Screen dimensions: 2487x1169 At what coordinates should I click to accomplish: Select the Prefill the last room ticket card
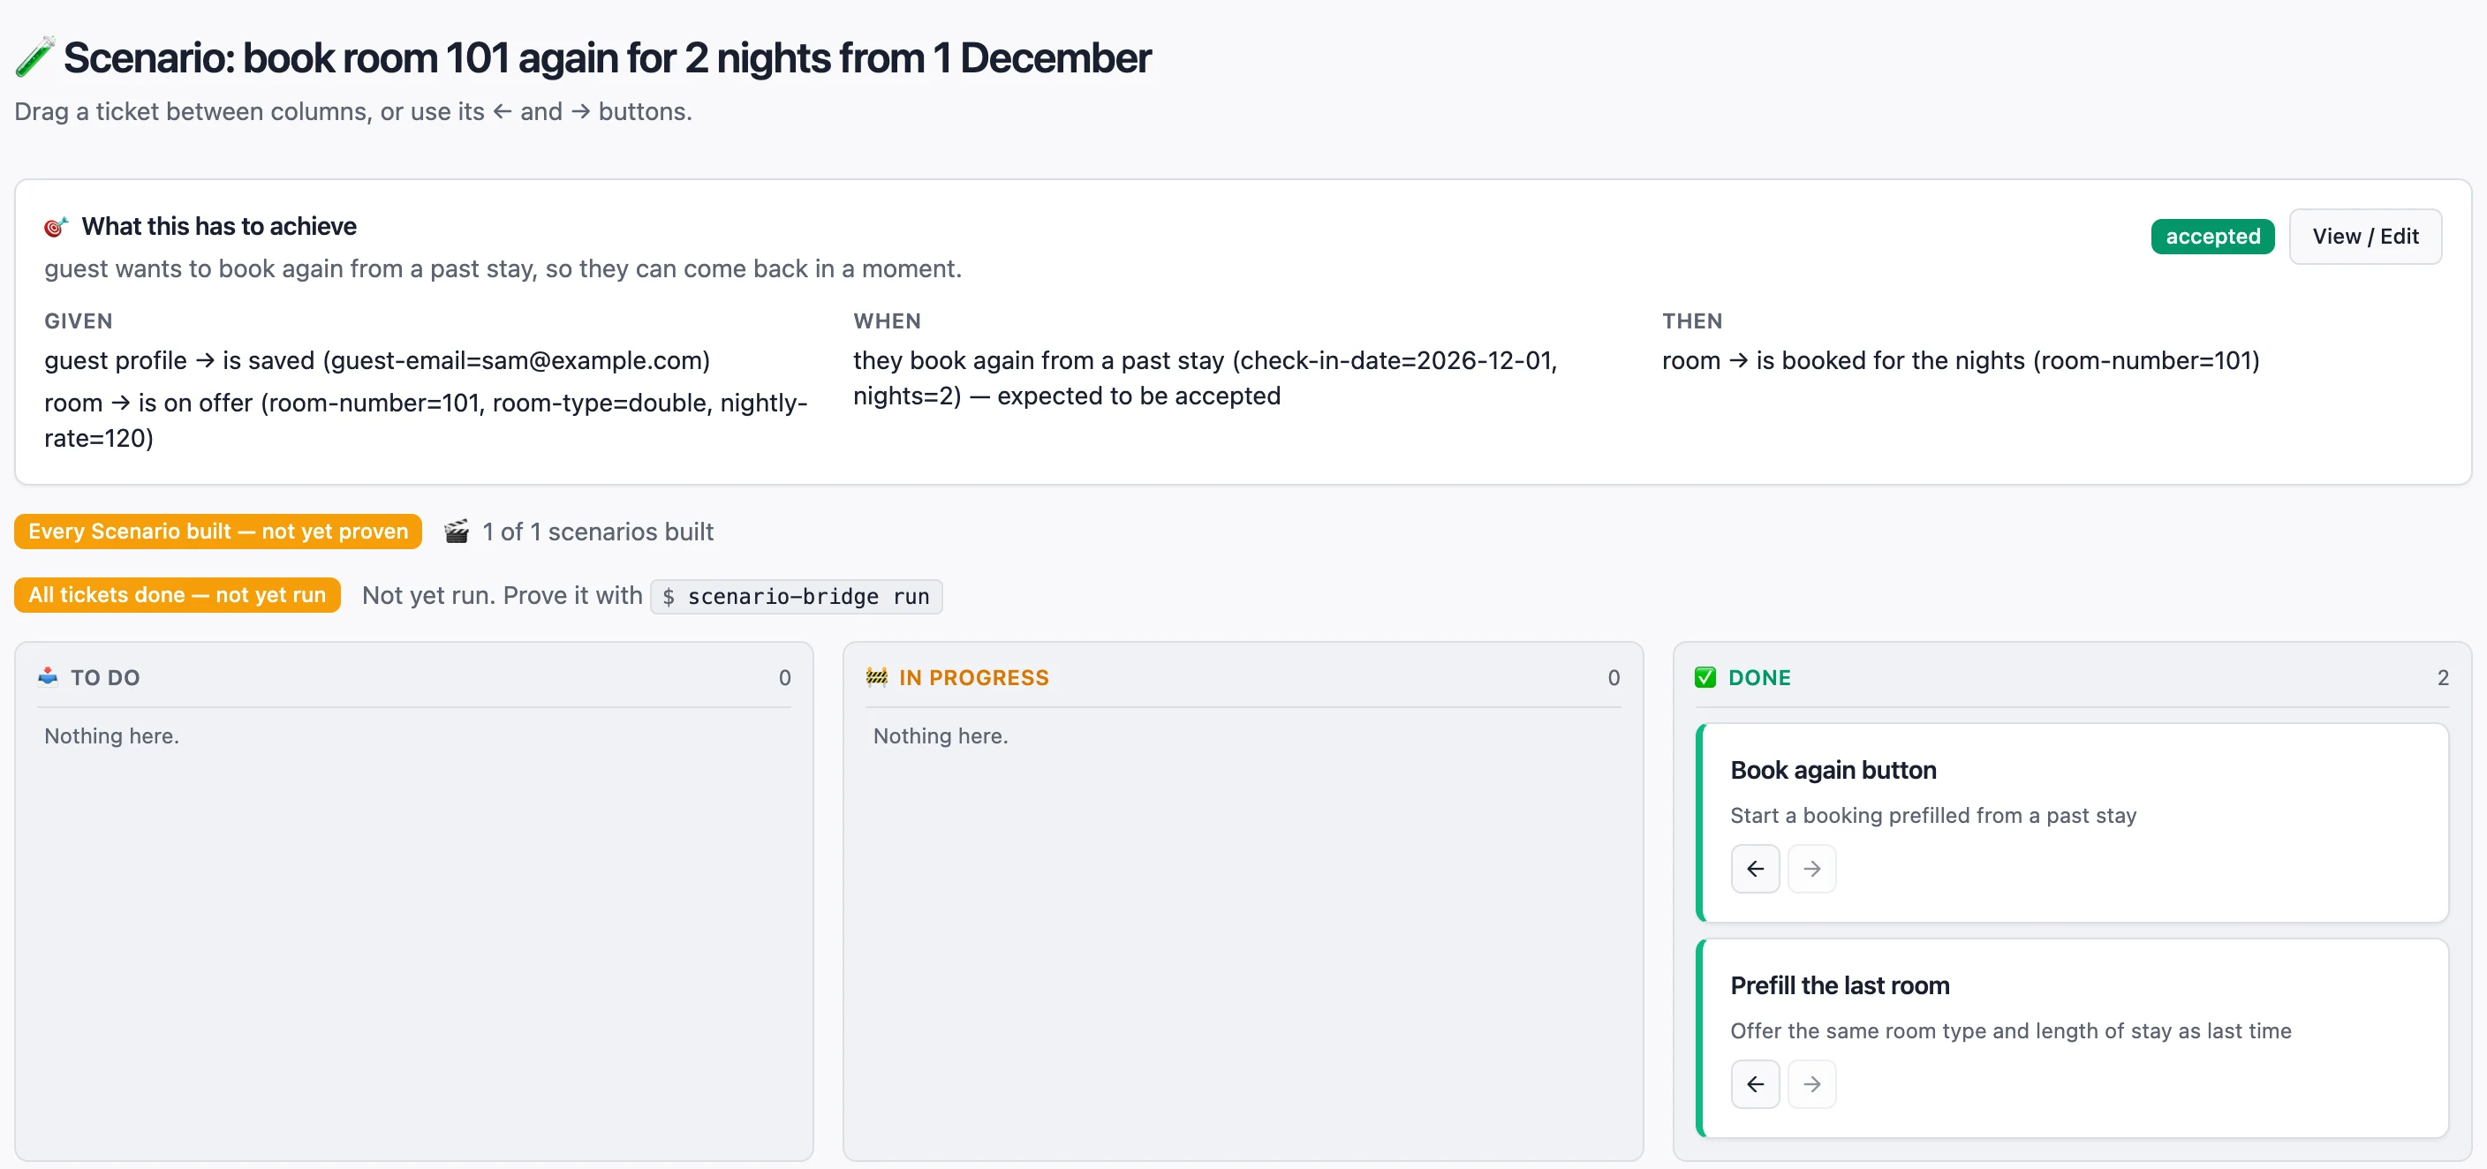2072,1038
